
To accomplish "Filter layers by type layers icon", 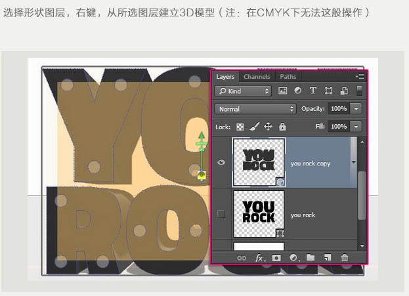I will pyautogui.click(x=312, y=91).
